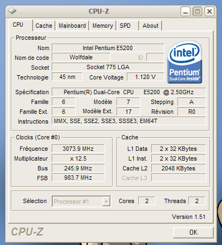This screenshot has height=245, width=222.
Task: Click the Multiplicateur x 12.5 field
Action: click(x=78, y=158)
